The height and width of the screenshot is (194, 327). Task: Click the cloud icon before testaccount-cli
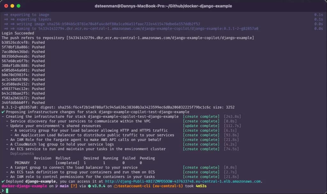click(116, 186)
